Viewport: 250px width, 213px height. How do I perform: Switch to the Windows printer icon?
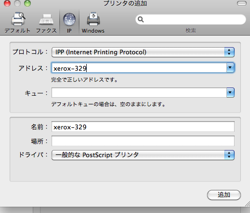click(x=93, y=19)
